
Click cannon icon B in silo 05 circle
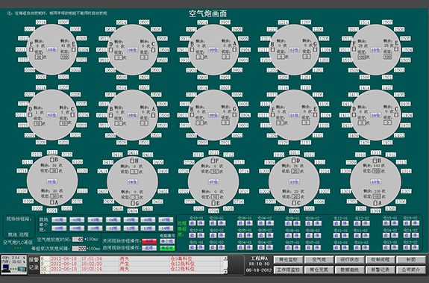tap(111, 115)
